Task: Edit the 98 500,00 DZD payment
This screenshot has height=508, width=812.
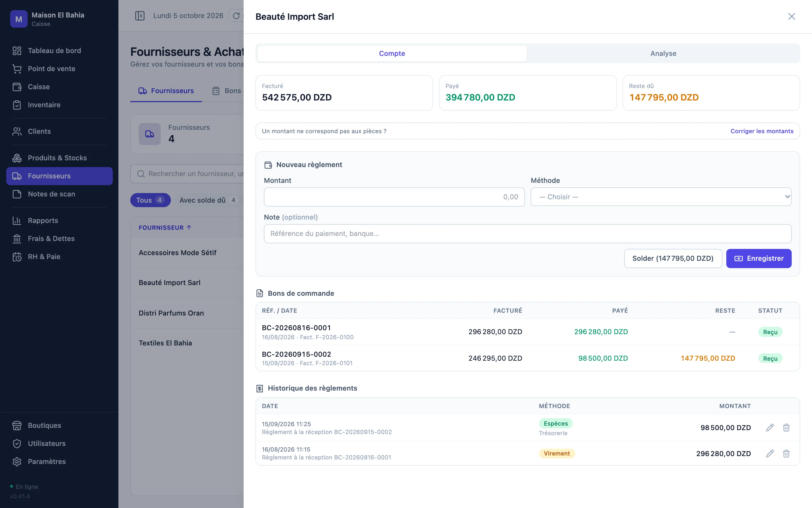Action: click(770, 427)
